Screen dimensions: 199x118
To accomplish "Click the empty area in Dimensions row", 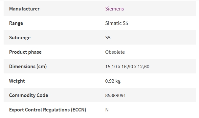I will click(x=173, y=67).
